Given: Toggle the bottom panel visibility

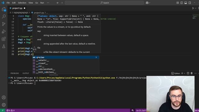Looking at the screenshot, I should [186, 3].
